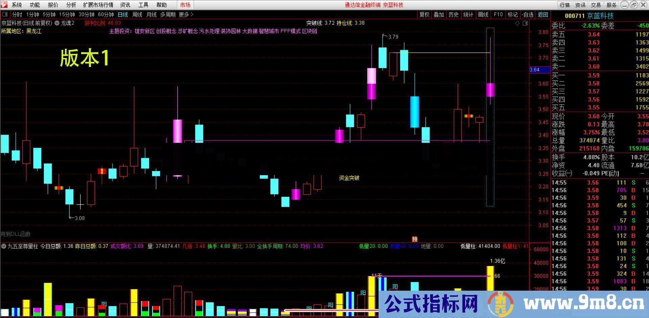Image resolution: width=649 pixels, height=318 pixels.
Task: Open the 资讯 menu in the menu bar
Action: [x=125, y=5]
